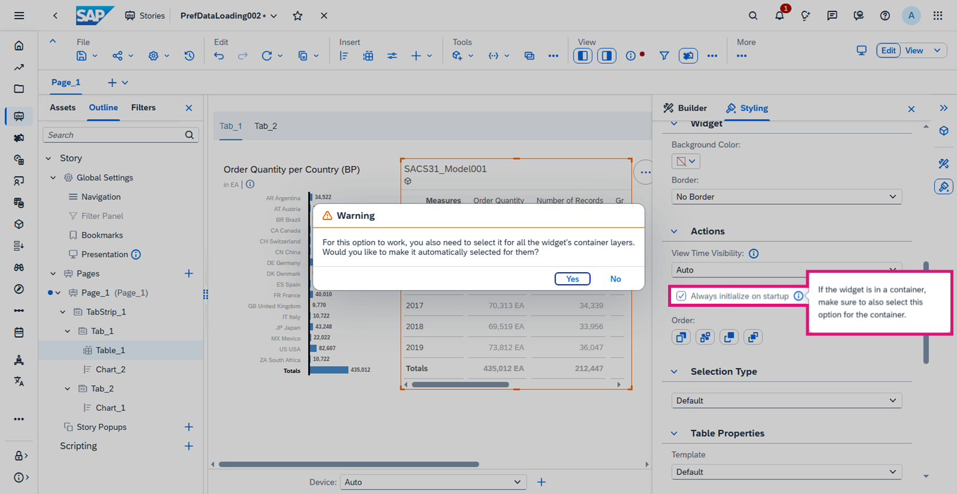The width and height of the screenshot is (957, 494).
Task: Open Files folder icon in side navigation
Action: point(19,89)
